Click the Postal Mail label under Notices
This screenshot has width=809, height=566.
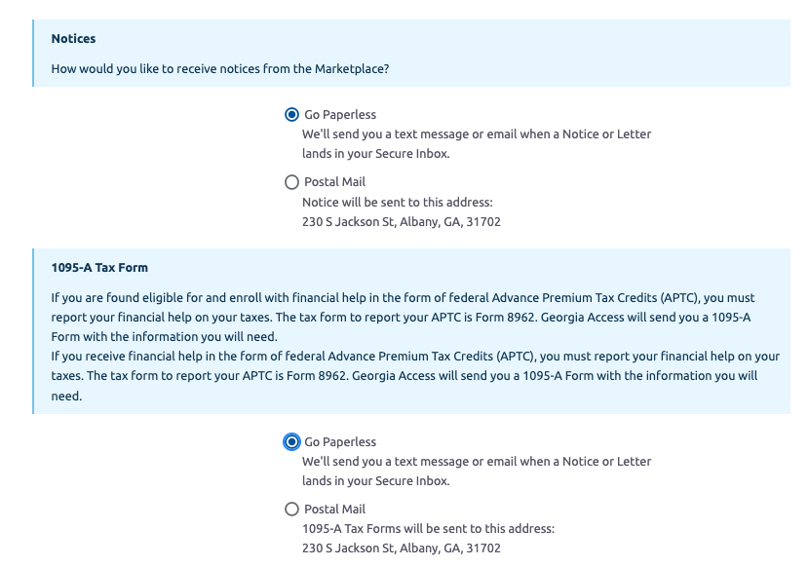[334, 182]
